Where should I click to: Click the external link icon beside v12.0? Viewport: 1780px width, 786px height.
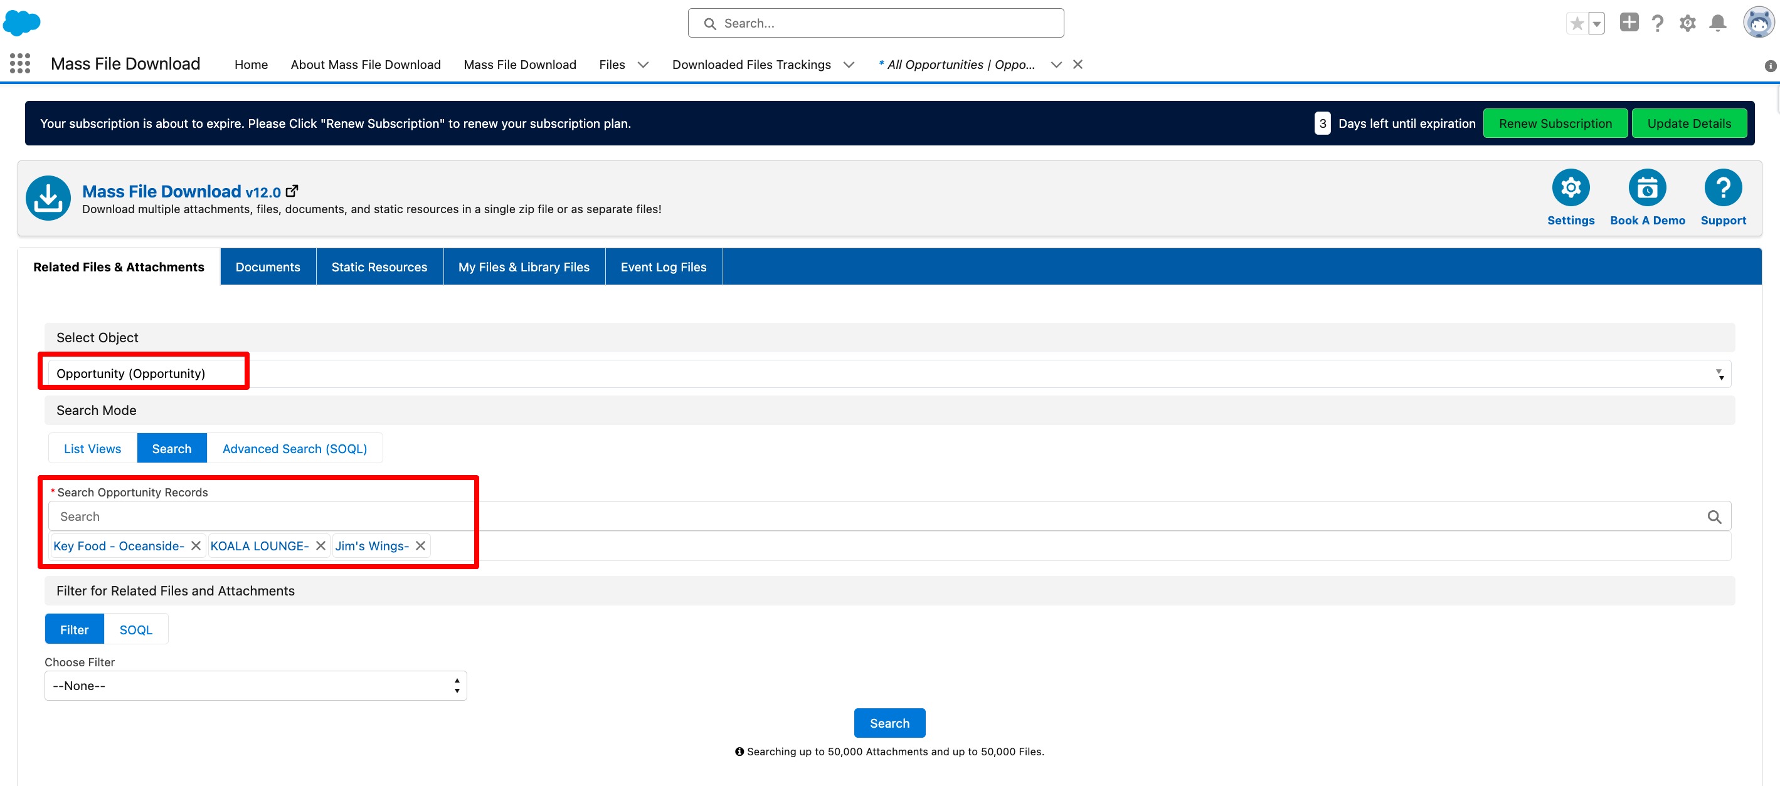(x=292, y=191)
